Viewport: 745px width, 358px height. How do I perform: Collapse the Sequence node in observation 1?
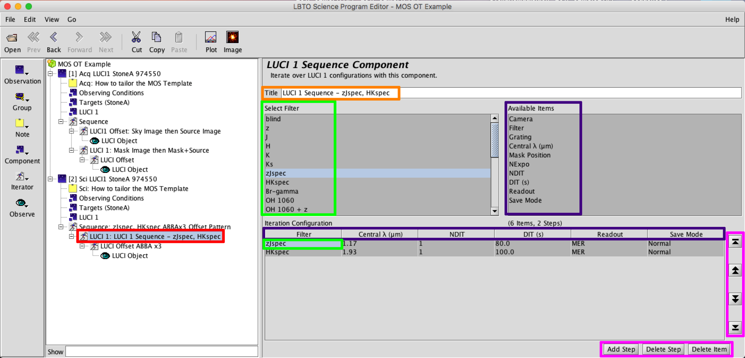(61, 122)
